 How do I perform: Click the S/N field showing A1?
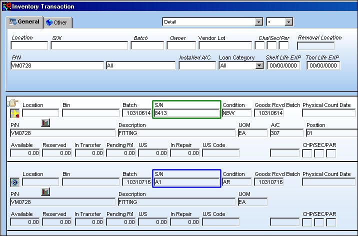pos(186,182)
